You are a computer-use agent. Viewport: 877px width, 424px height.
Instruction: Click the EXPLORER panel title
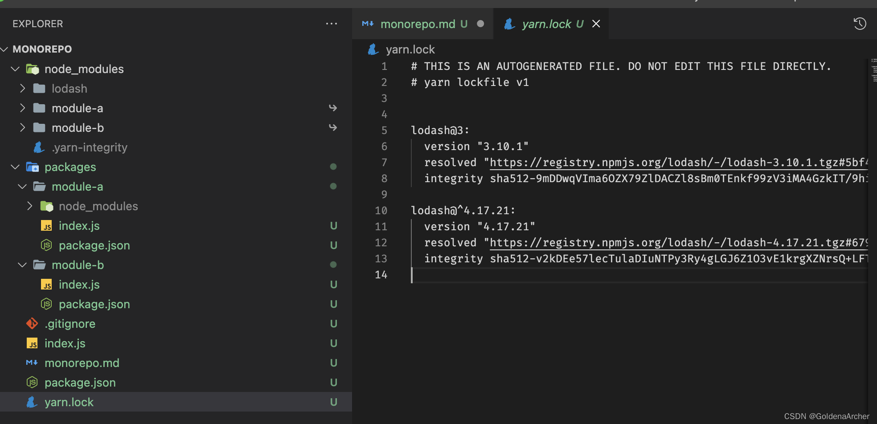(38, 24)
